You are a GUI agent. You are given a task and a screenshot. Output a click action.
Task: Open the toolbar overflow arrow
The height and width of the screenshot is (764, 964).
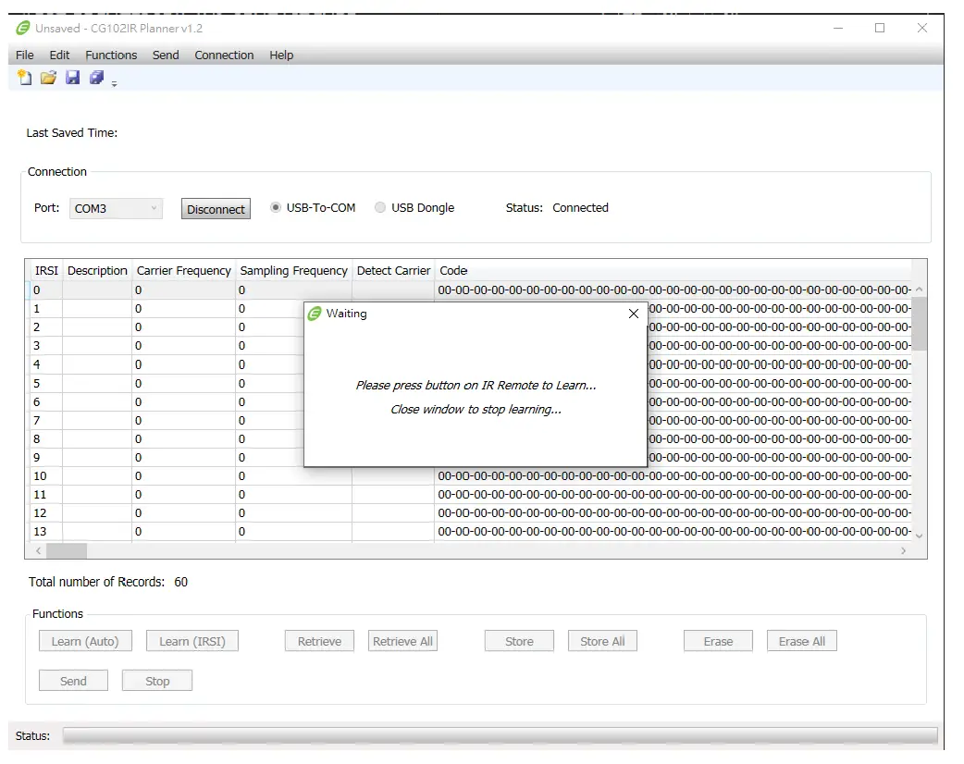tap(115, 83)
